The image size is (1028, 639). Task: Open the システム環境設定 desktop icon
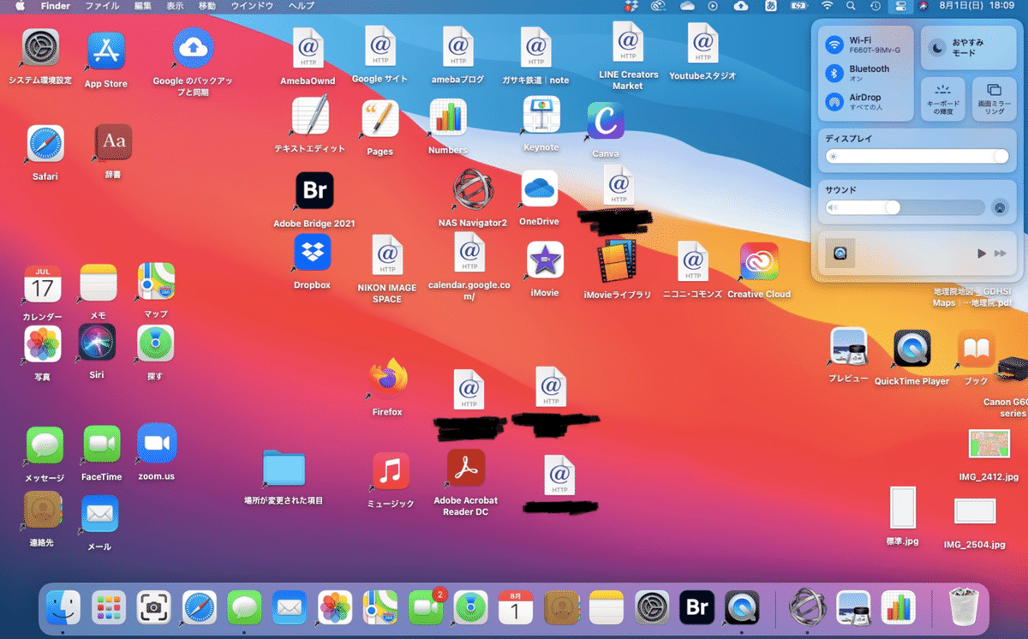tap(40, 48)
